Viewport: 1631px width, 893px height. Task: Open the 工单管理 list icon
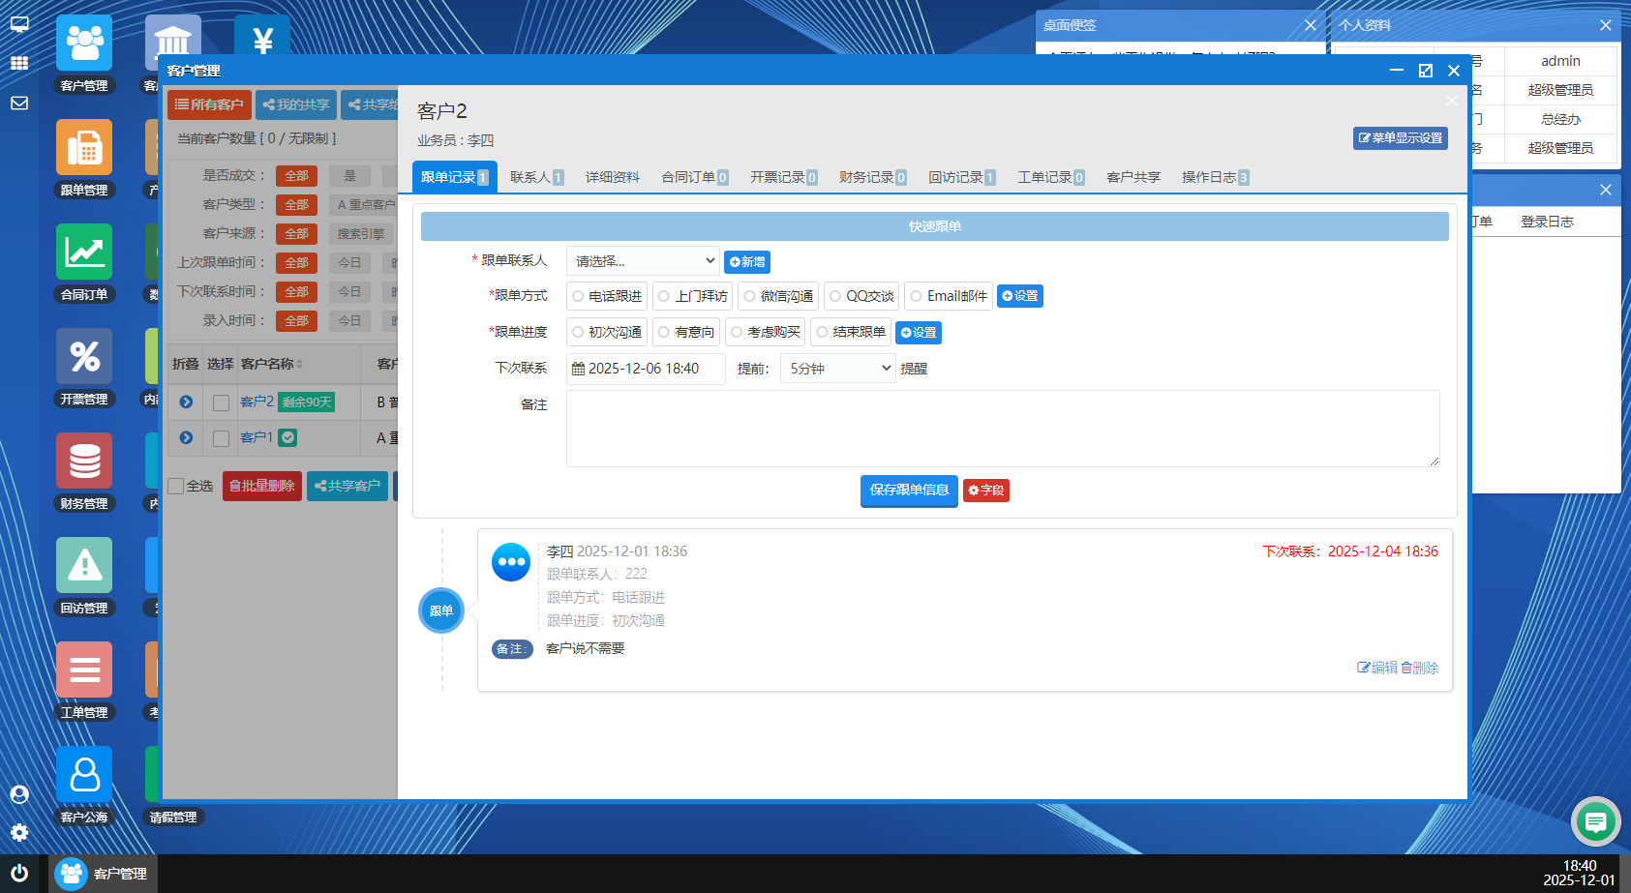84,670
